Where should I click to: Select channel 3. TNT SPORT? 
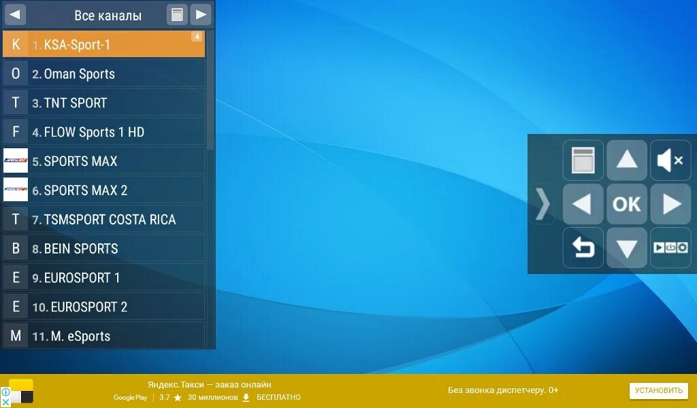point(103,103)
